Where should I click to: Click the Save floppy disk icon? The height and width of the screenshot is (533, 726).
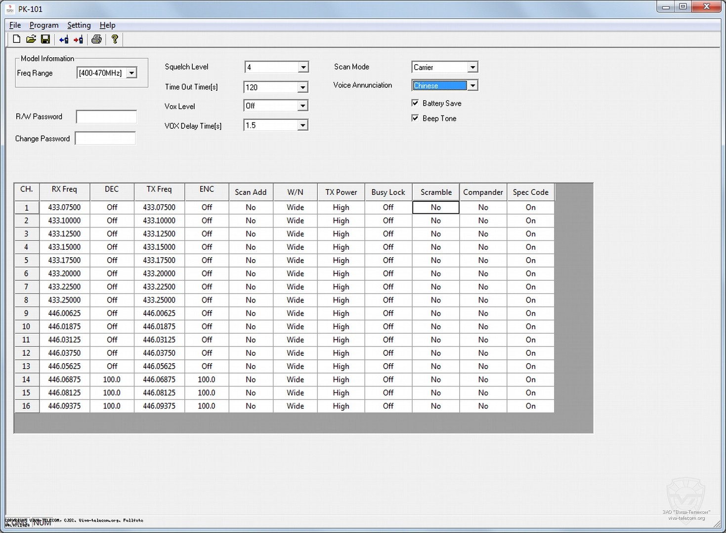(x=45, y=39)
